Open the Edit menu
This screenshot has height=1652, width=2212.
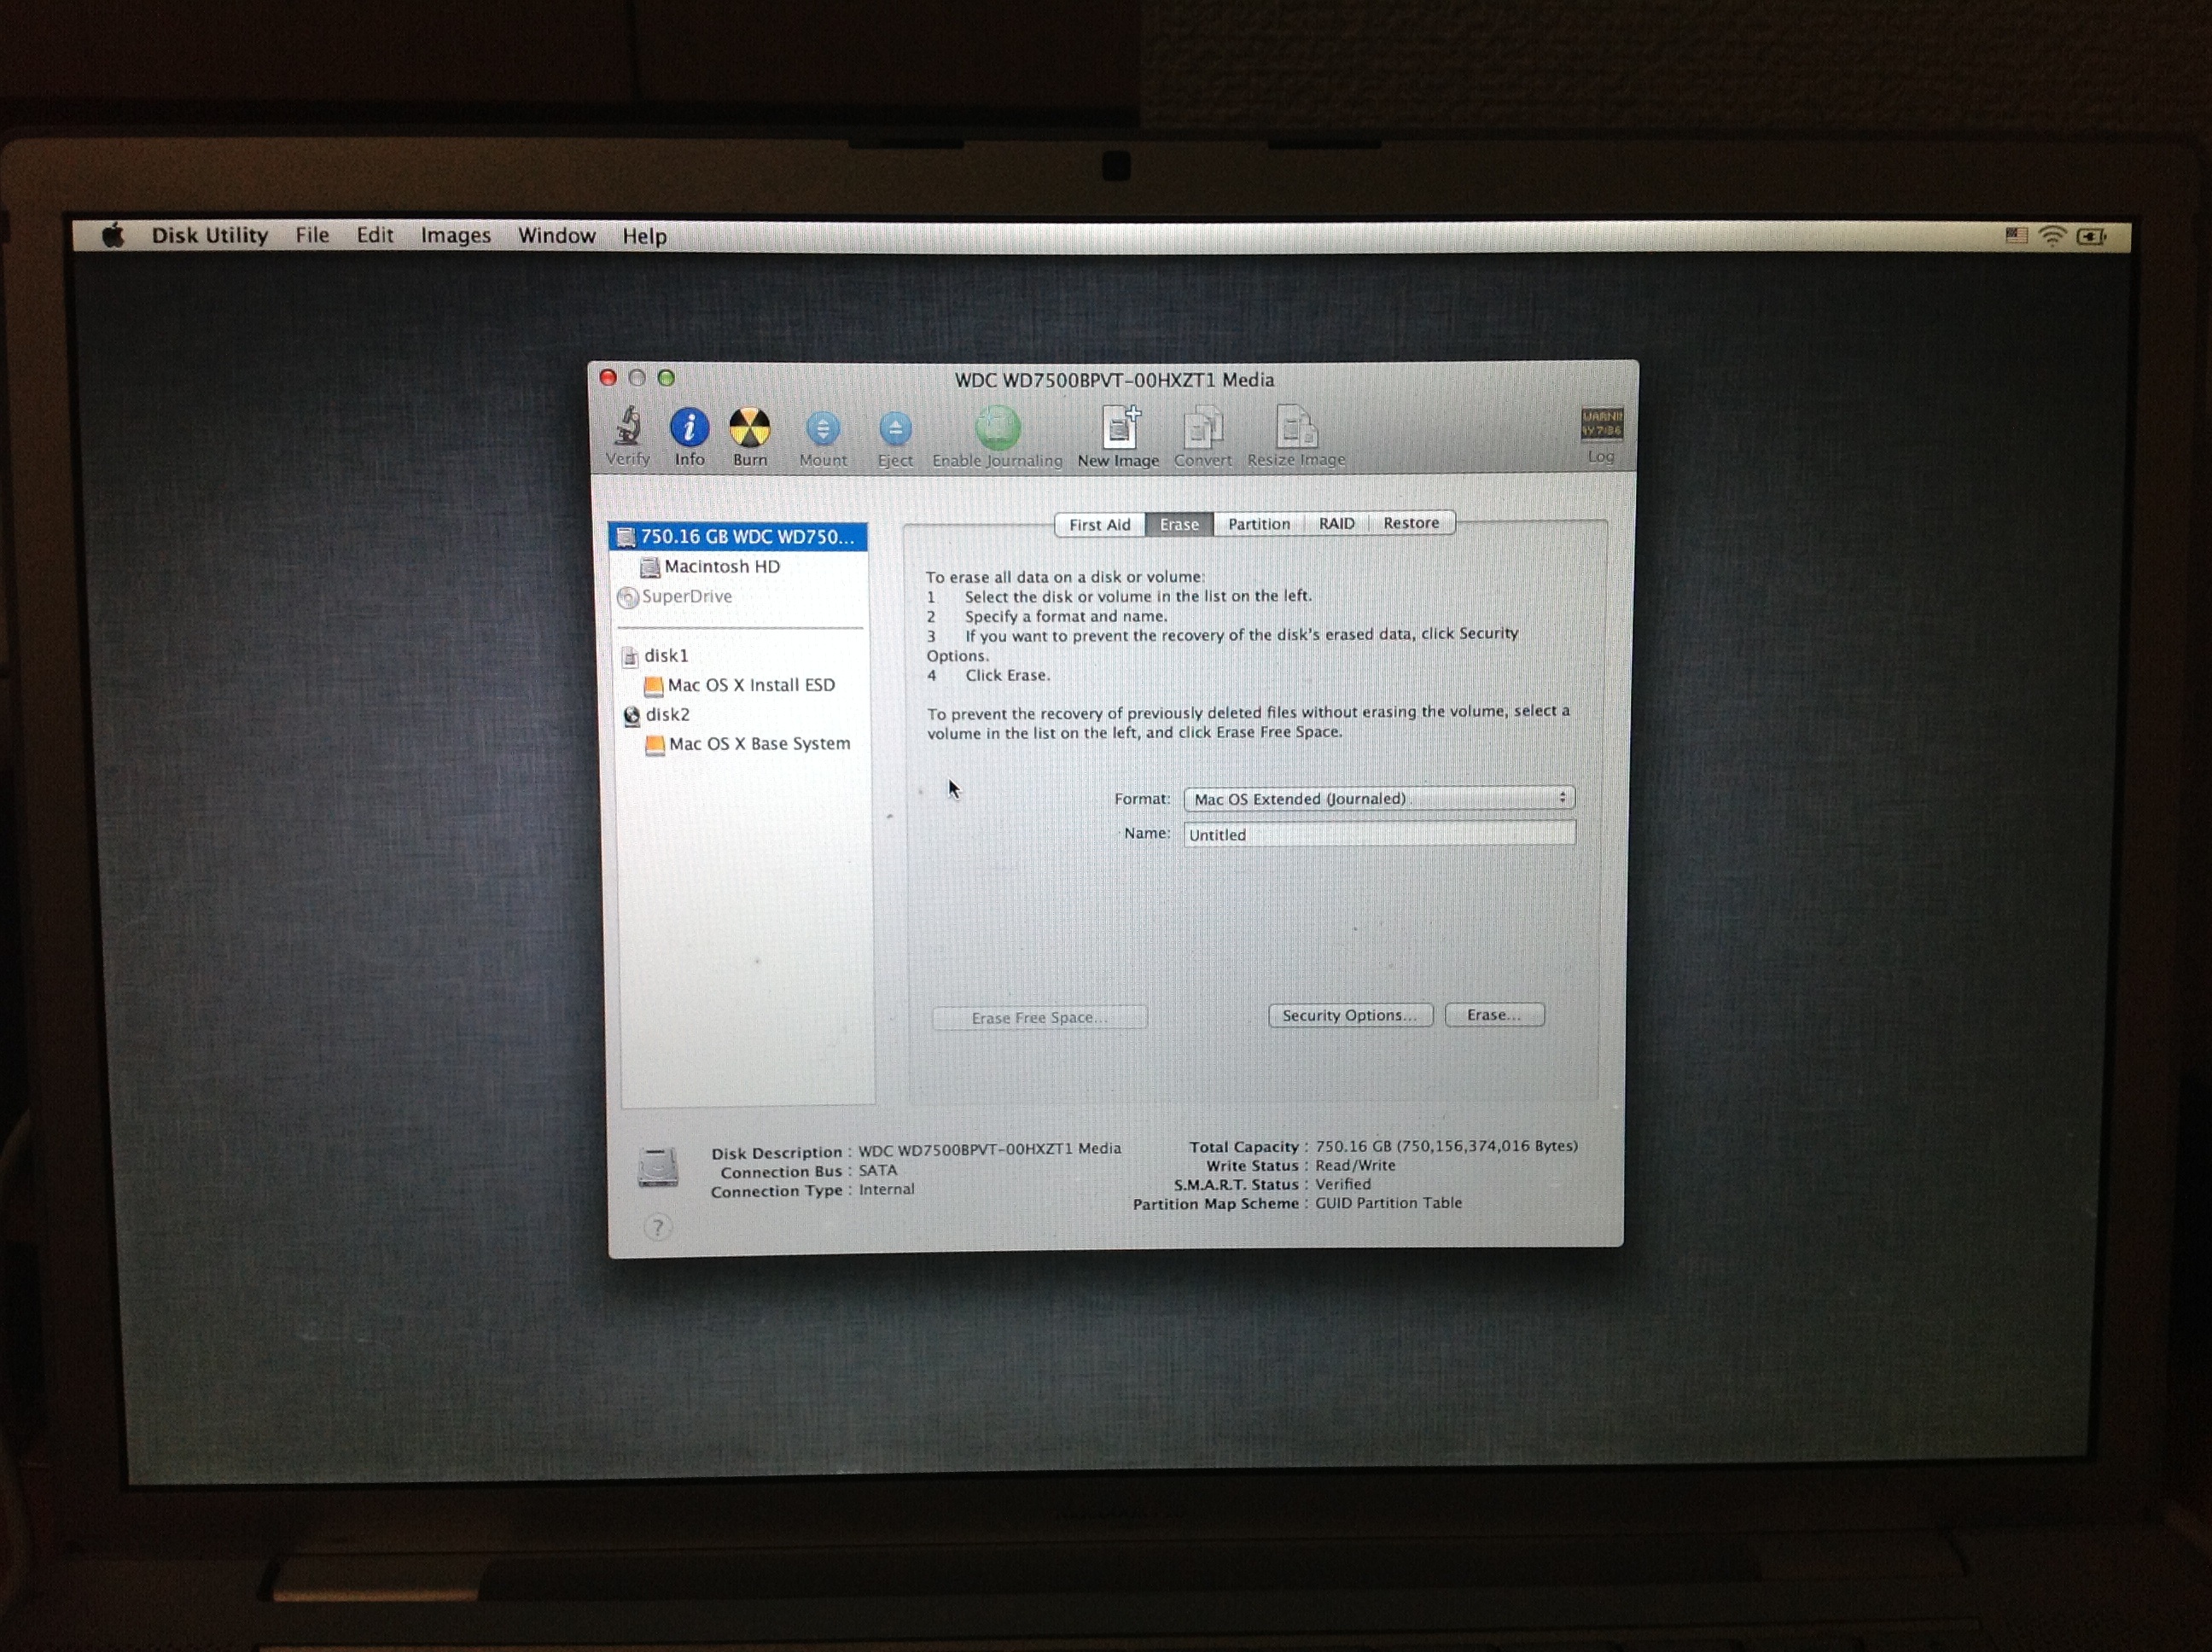[375, 235]
